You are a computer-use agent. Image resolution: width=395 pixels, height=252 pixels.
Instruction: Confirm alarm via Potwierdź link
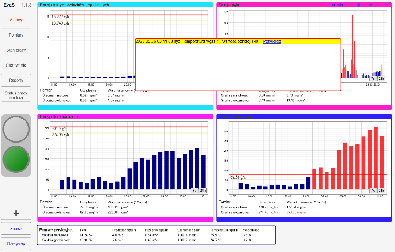pos(272,41)
